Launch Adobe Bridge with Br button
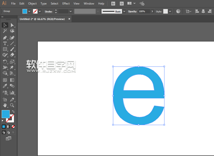Image resolution: width=214 pixels, height=156 pixels. [x=113, y=4]
